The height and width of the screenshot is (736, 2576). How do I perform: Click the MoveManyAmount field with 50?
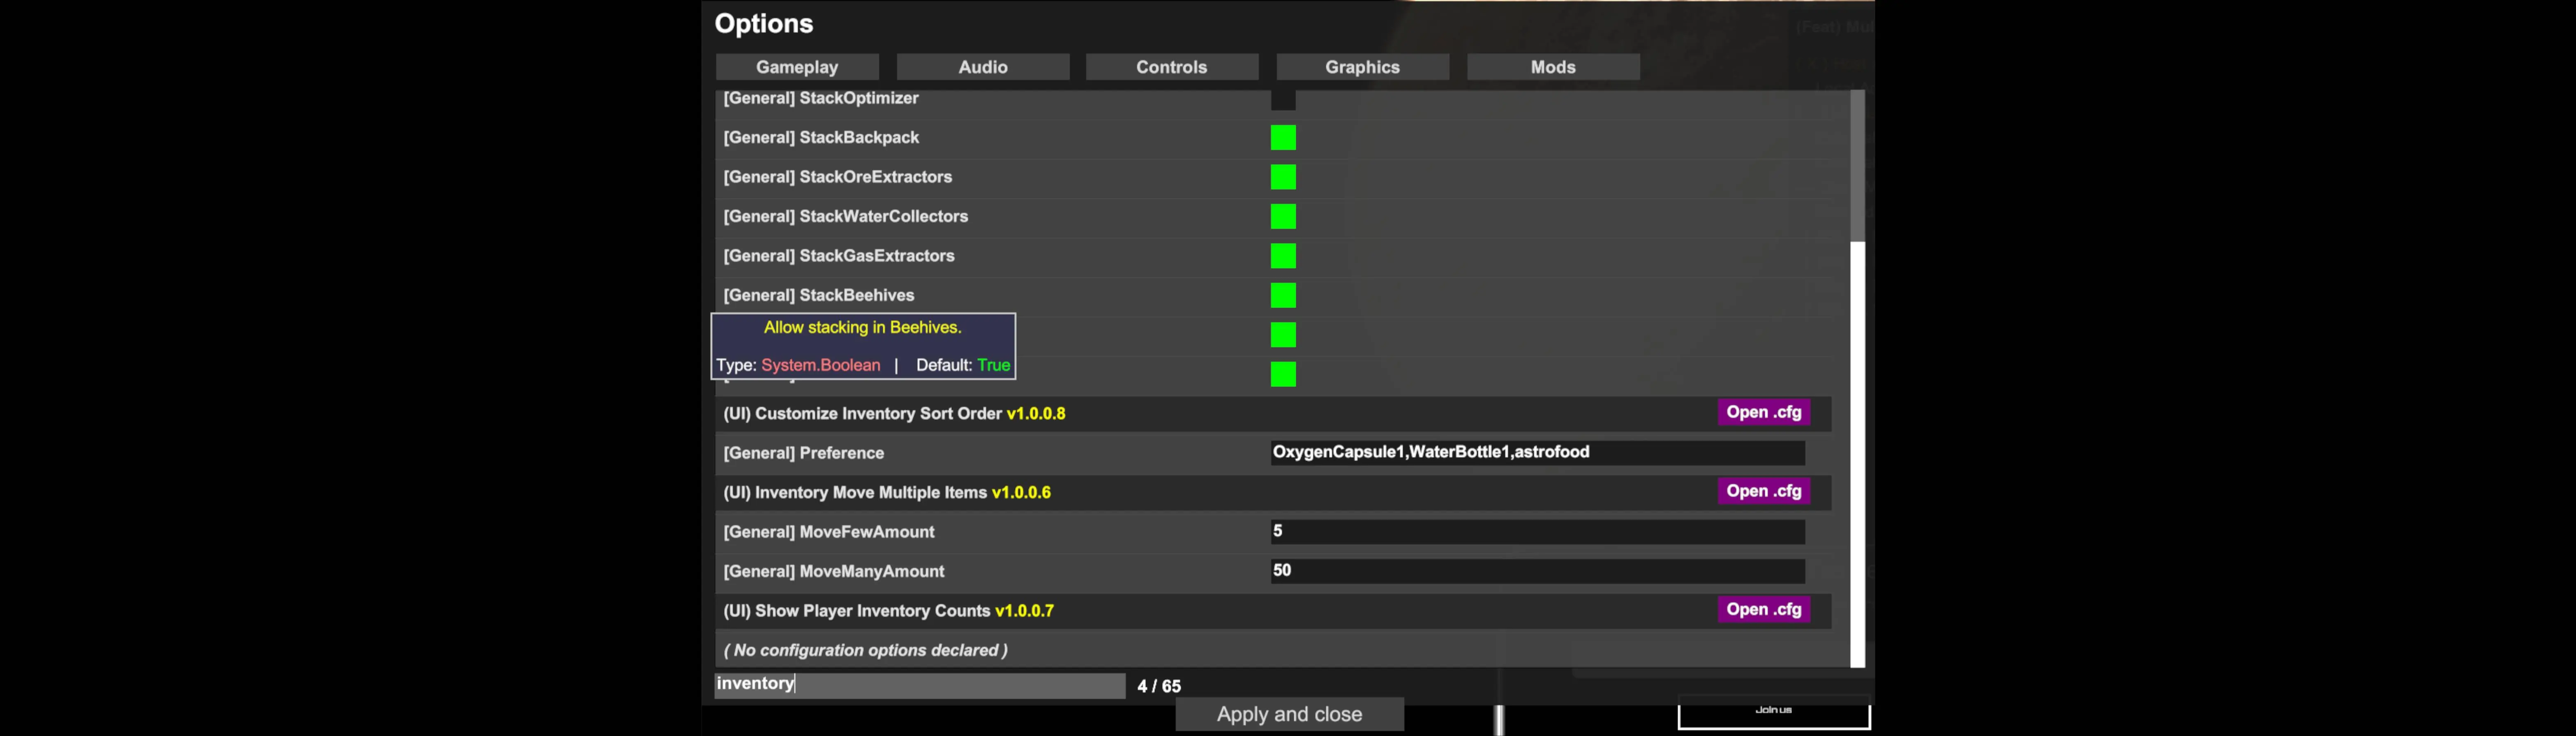pyautogui.click(x=1537, y=570)
